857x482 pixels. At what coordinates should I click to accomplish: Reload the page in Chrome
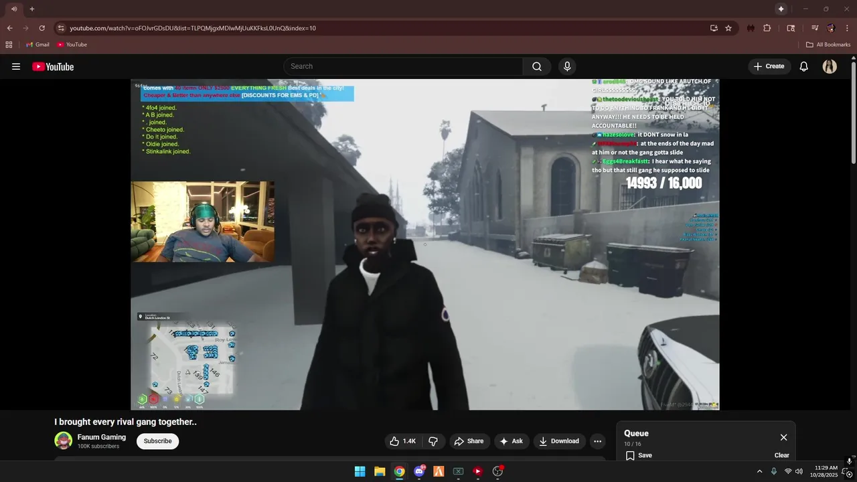coord(42,28)
